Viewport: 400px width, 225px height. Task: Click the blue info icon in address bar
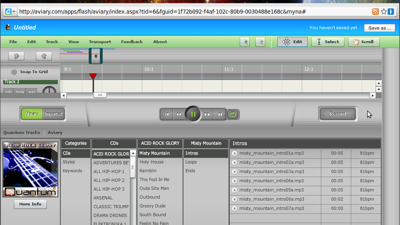391,12
